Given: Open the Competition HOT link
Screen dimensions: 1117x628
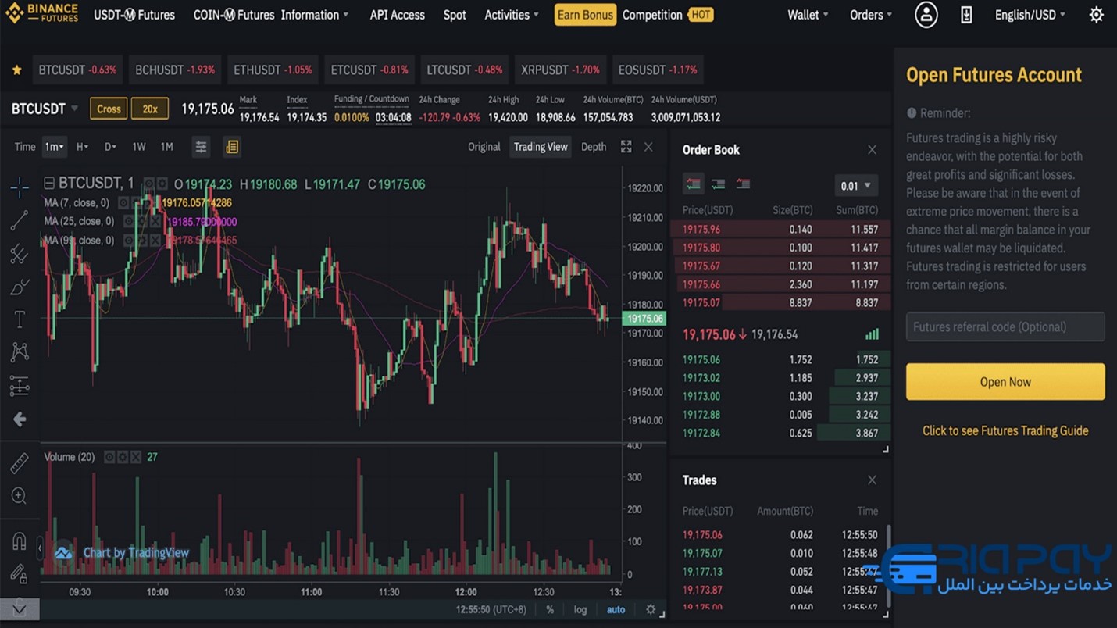Looking at the screenshot, I should (668, 15).
